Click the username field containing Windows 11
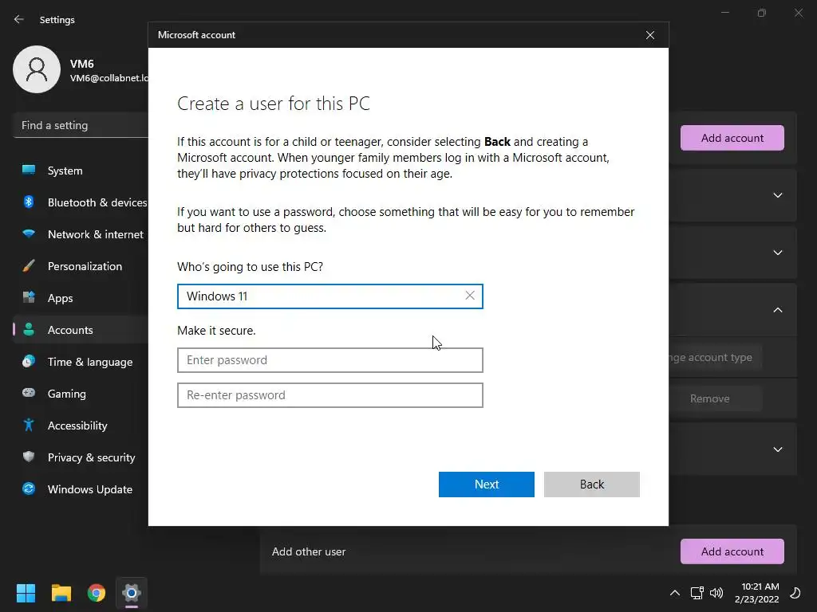Image resolution: width=817 pixels, height=612 pixels. 330,296
